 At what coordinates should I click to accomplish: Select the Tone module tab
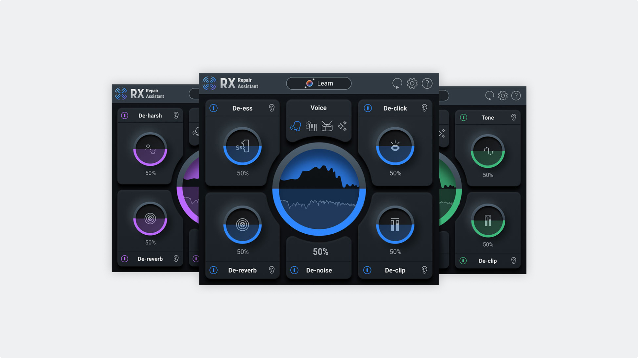[488, 118]
